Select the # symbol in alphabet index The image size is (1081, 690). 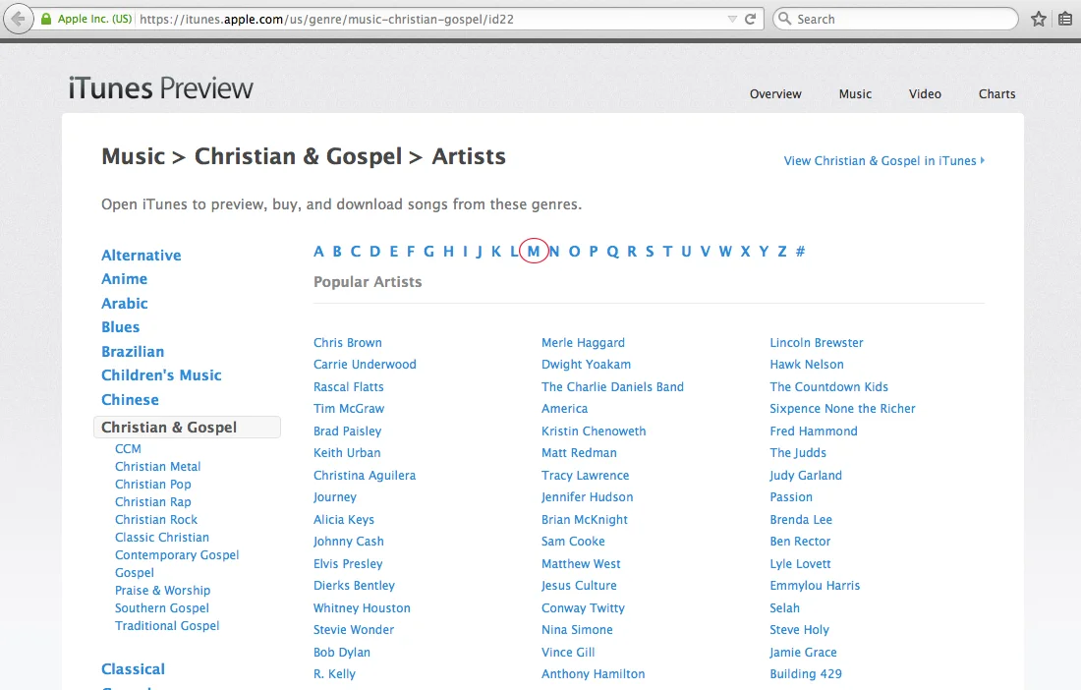click(x=800, y=252)
